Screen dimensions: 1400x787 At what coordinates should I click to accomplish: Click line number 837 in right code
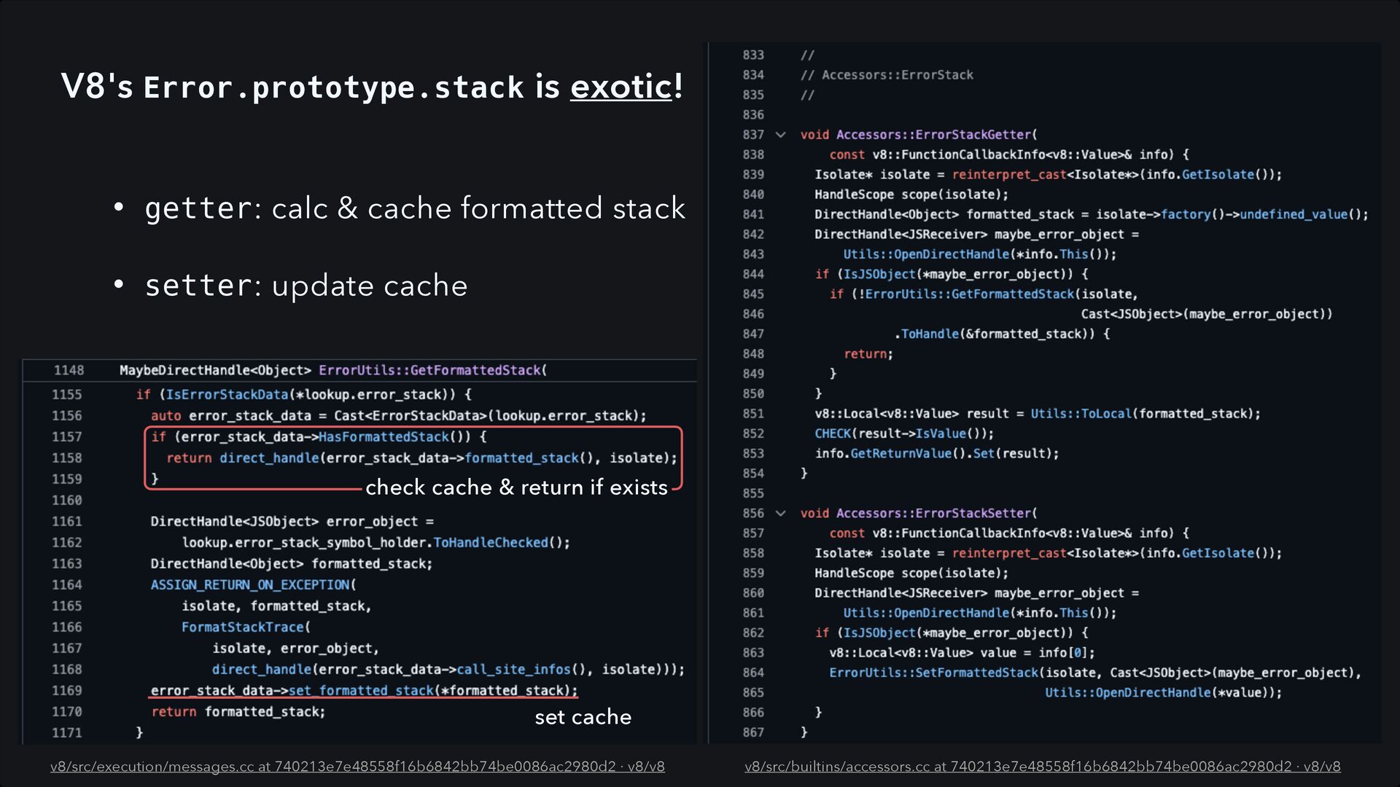[753, 135]
